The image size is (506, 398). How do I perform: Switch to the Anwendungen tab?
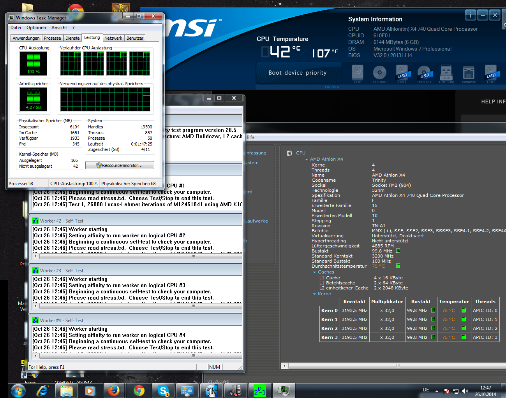pyautogui.click(x=26, y=38)
